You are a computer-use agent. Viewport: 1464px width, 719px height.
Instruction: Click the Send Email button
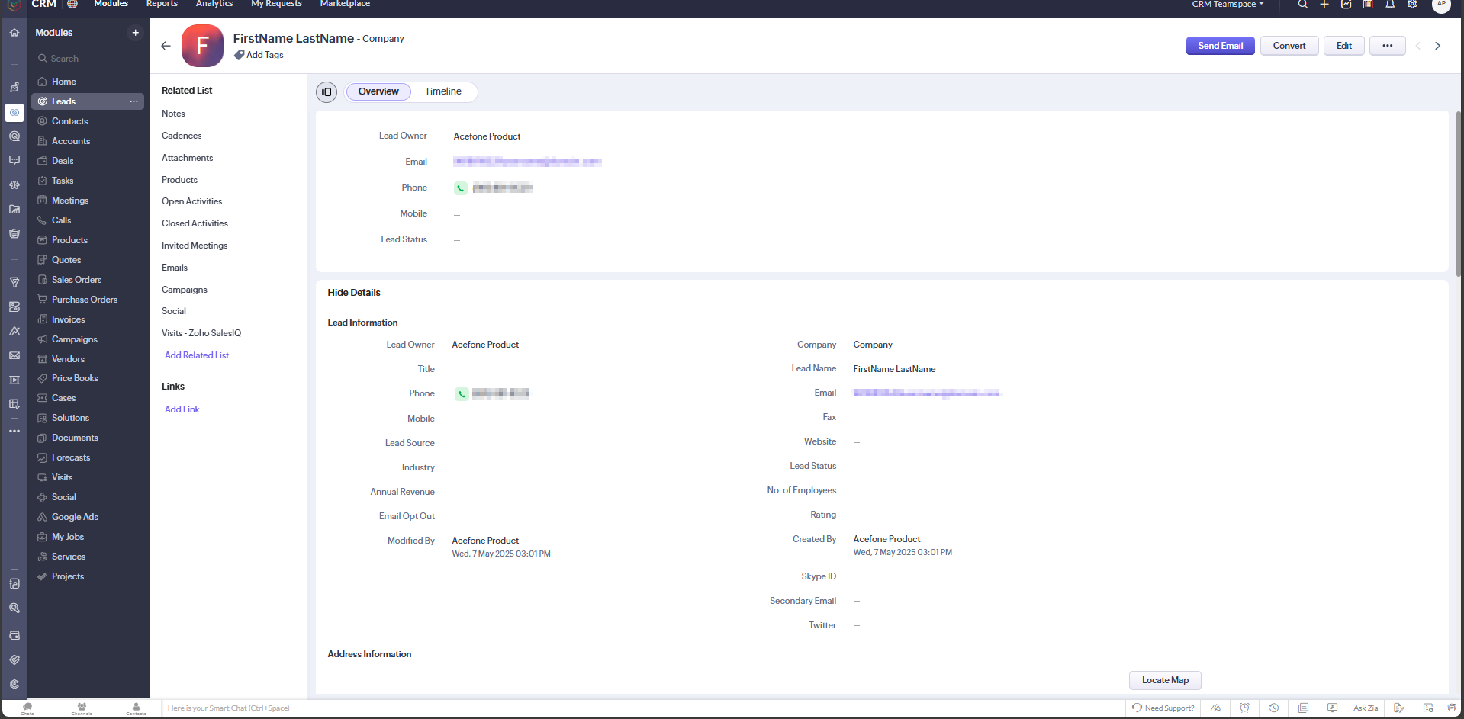point(1221,46)
